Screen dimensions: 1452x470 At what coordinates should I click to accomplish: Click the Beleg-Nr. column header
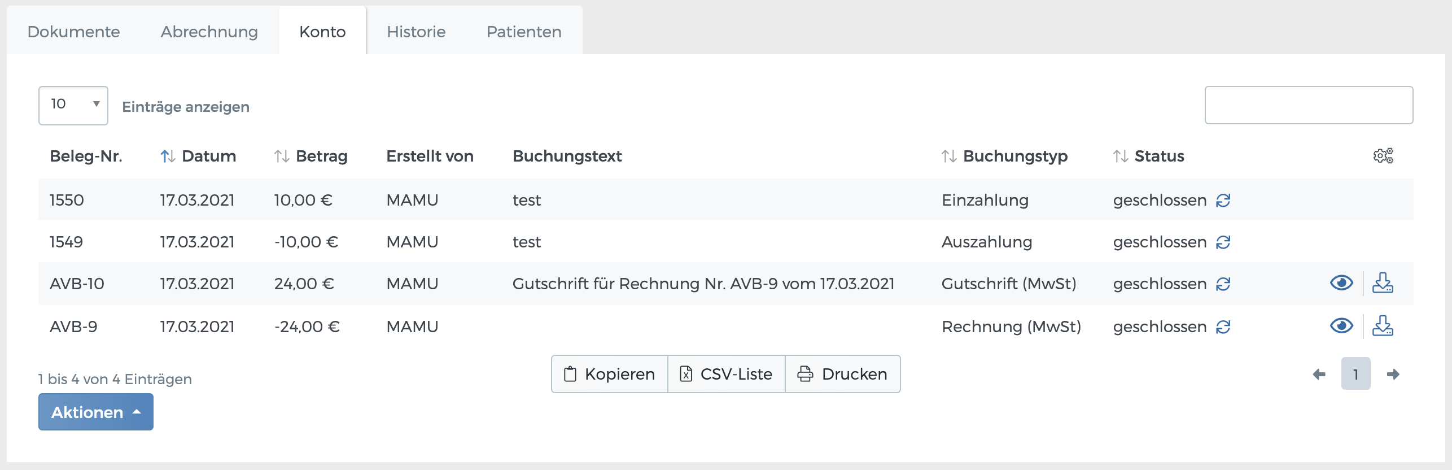click(86, 156)
